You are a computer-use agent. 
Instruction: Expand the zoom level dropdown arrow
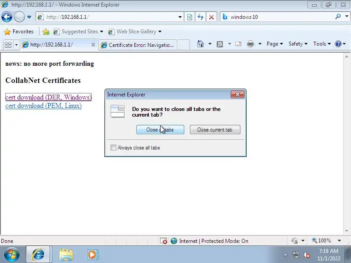(x=339, y=241)
